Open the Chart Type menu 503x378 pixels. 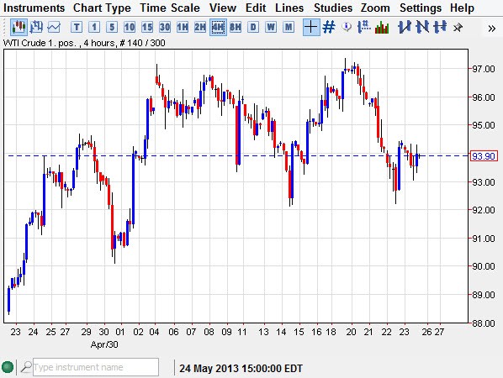click(102, 8)
